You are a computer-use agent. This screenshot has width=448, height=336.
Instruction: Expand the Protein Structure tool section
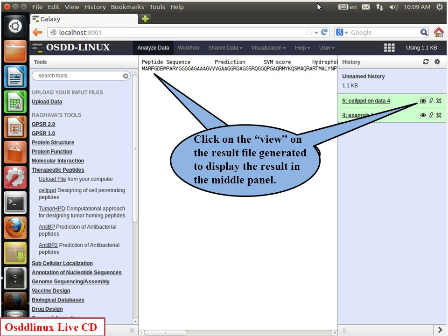(x=53, y=142)
